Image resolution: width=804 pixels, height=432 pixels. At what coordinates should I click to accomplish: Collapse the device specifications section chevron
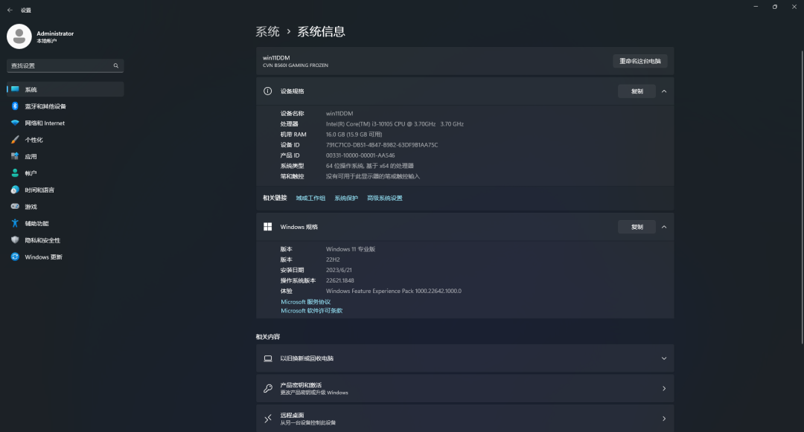coord(663,91)
